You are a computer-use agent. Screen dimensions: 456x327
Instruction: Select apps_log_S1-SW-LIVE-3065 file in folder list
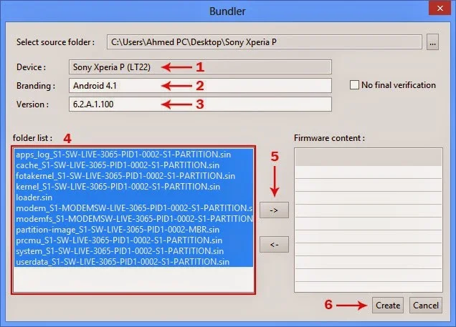(x=134, y=155)
